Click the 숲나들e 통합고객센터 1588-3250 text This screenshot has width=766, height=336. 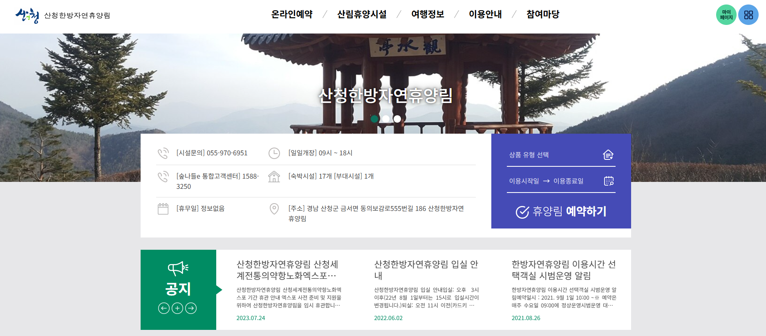218,181
